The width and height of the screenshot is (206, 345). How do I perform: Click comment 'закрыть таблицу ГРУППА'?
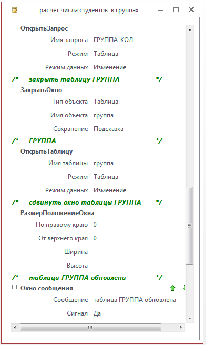tap(74, 79)
